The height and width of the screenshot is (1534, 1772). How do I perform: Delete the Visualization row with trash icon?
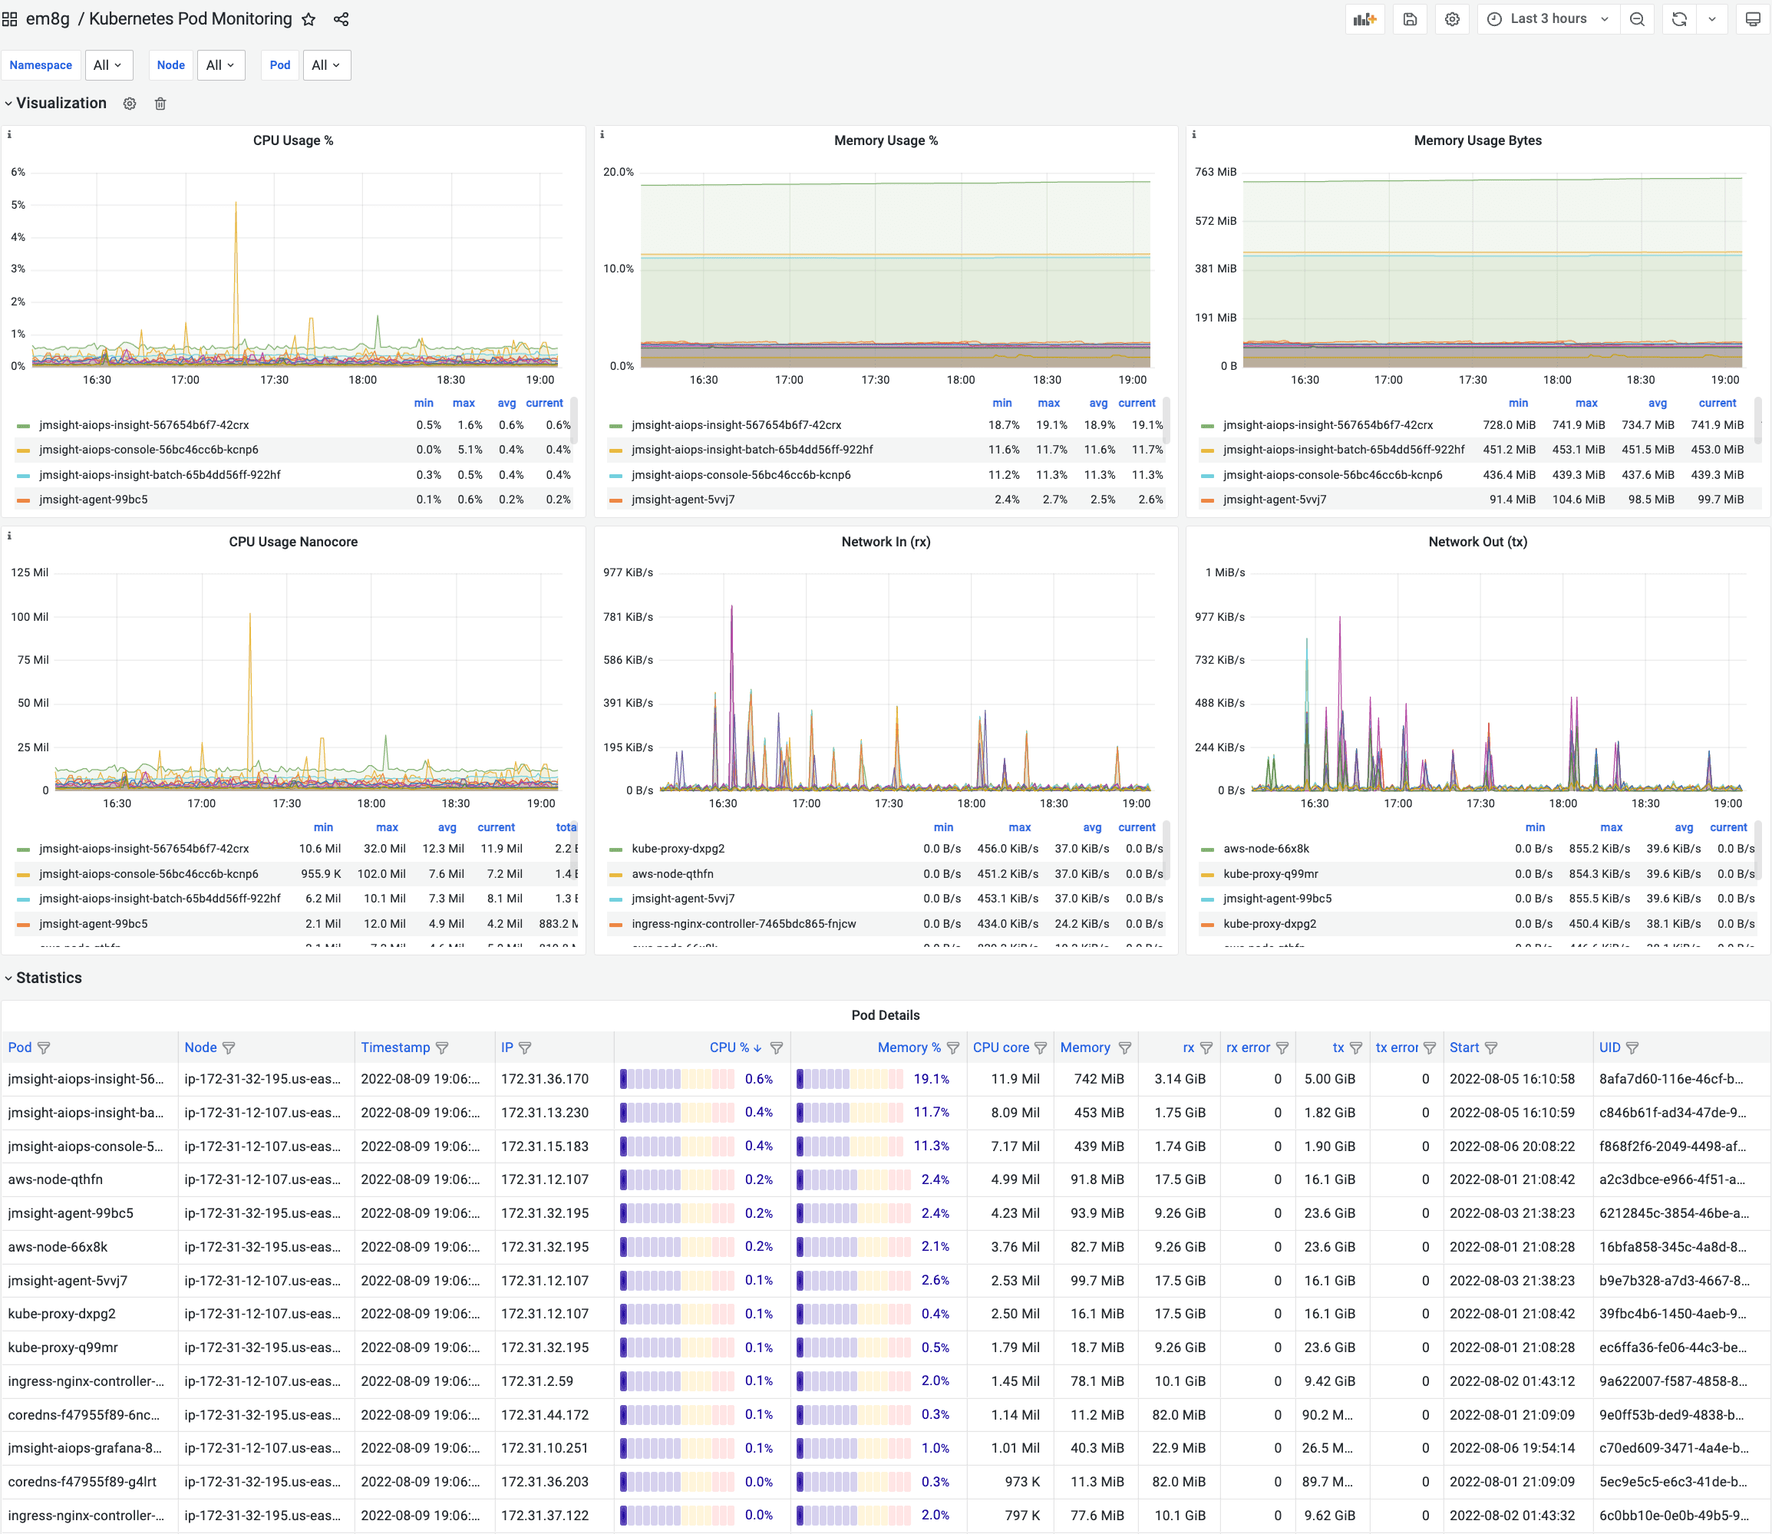(160, 104)
